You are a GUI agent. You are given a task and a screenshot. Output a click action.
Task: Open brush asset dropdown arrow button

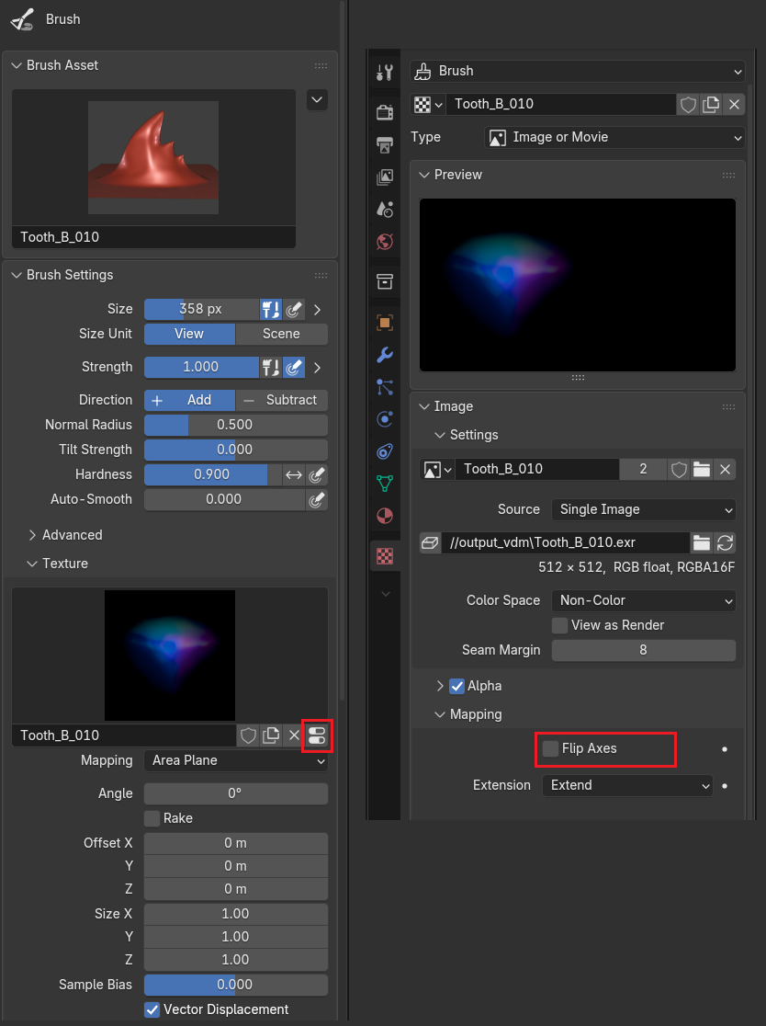[x=317, y=100]
